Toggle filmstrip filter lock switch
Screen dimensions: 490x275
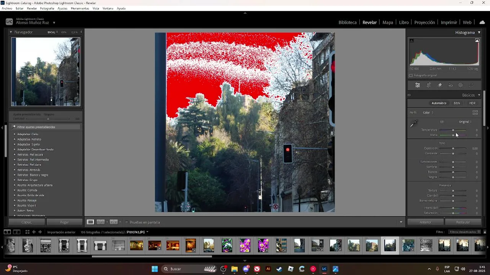pos(485,232)
